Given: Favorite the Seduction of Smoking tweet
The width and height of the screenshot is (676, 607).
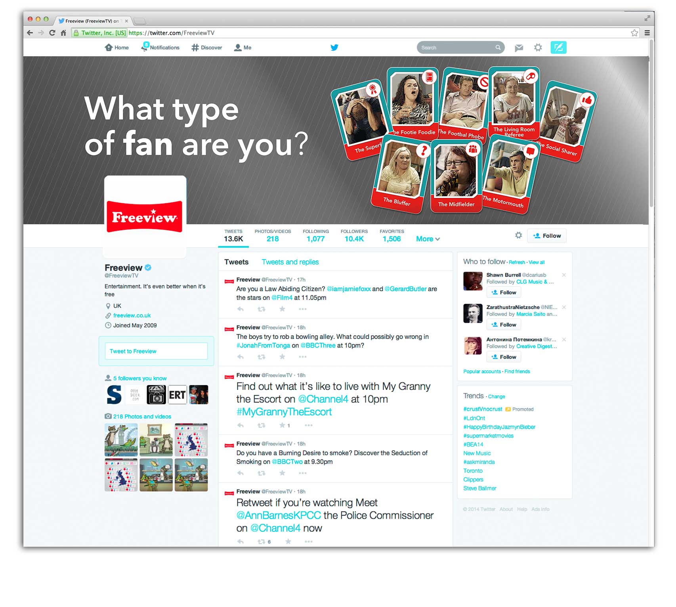Looking at the screenshot, I should [282, 473].
